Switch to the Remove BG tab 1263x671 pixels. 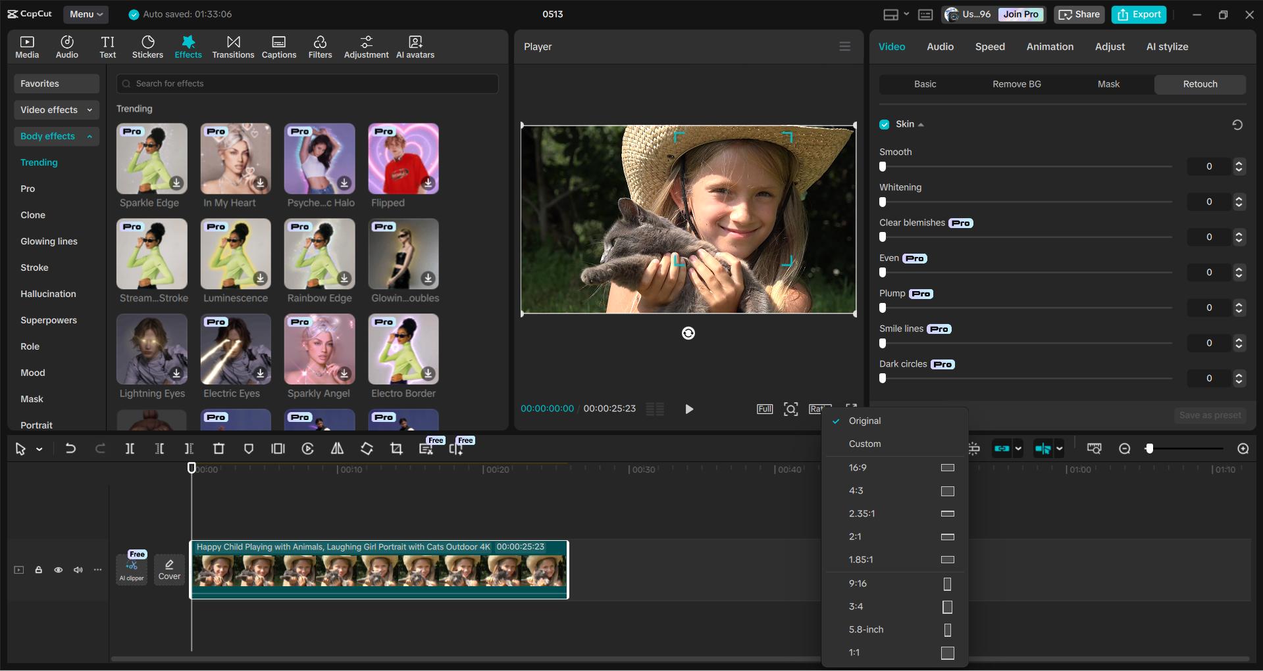1016,83
